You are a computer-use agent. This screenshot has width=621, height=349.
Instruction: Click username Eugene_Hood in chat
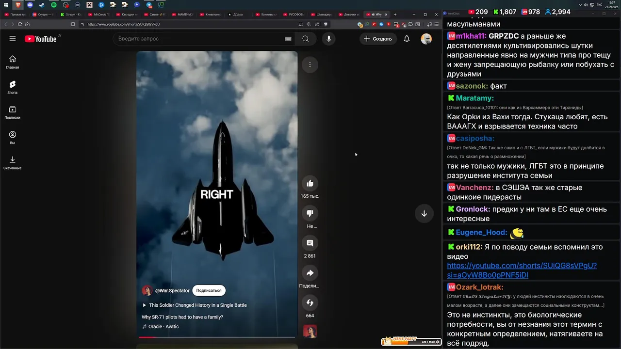point(481,232)
